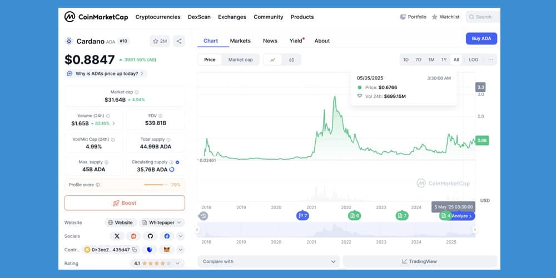This screenshot has width=556, height=278.
Task: Toggle LOG scale on the chart
Action: (473, 59)
